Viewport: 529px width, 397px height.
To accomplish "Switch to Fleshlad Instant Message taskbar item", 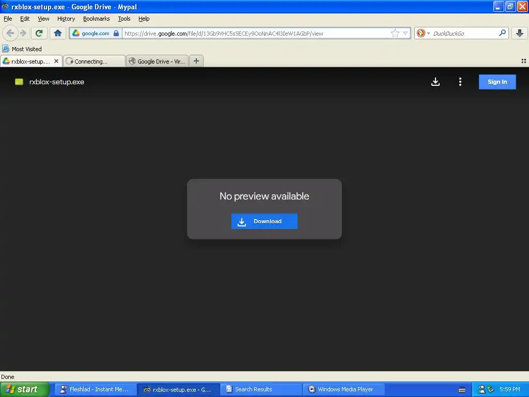I will pos(96,389).
